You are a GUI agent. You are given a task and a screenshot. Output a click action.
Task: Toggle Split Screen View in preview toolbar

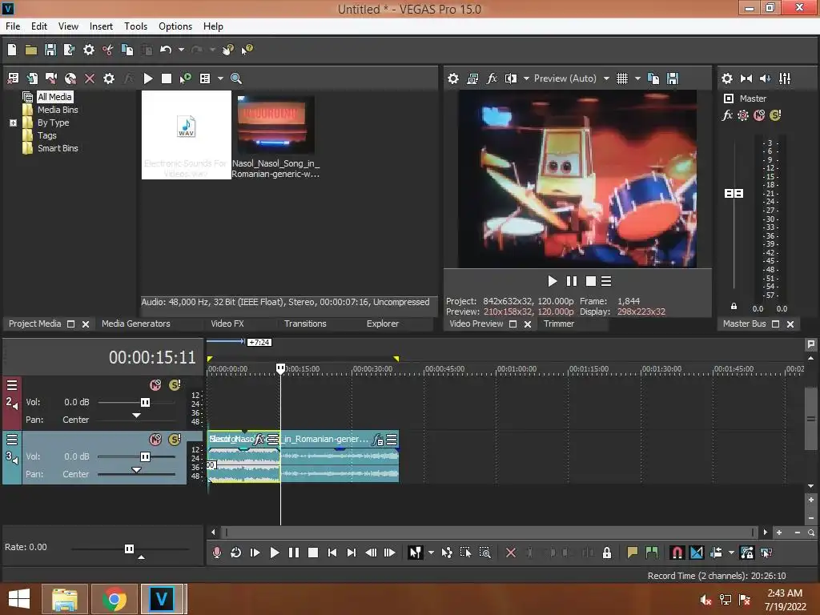(510, 78)
